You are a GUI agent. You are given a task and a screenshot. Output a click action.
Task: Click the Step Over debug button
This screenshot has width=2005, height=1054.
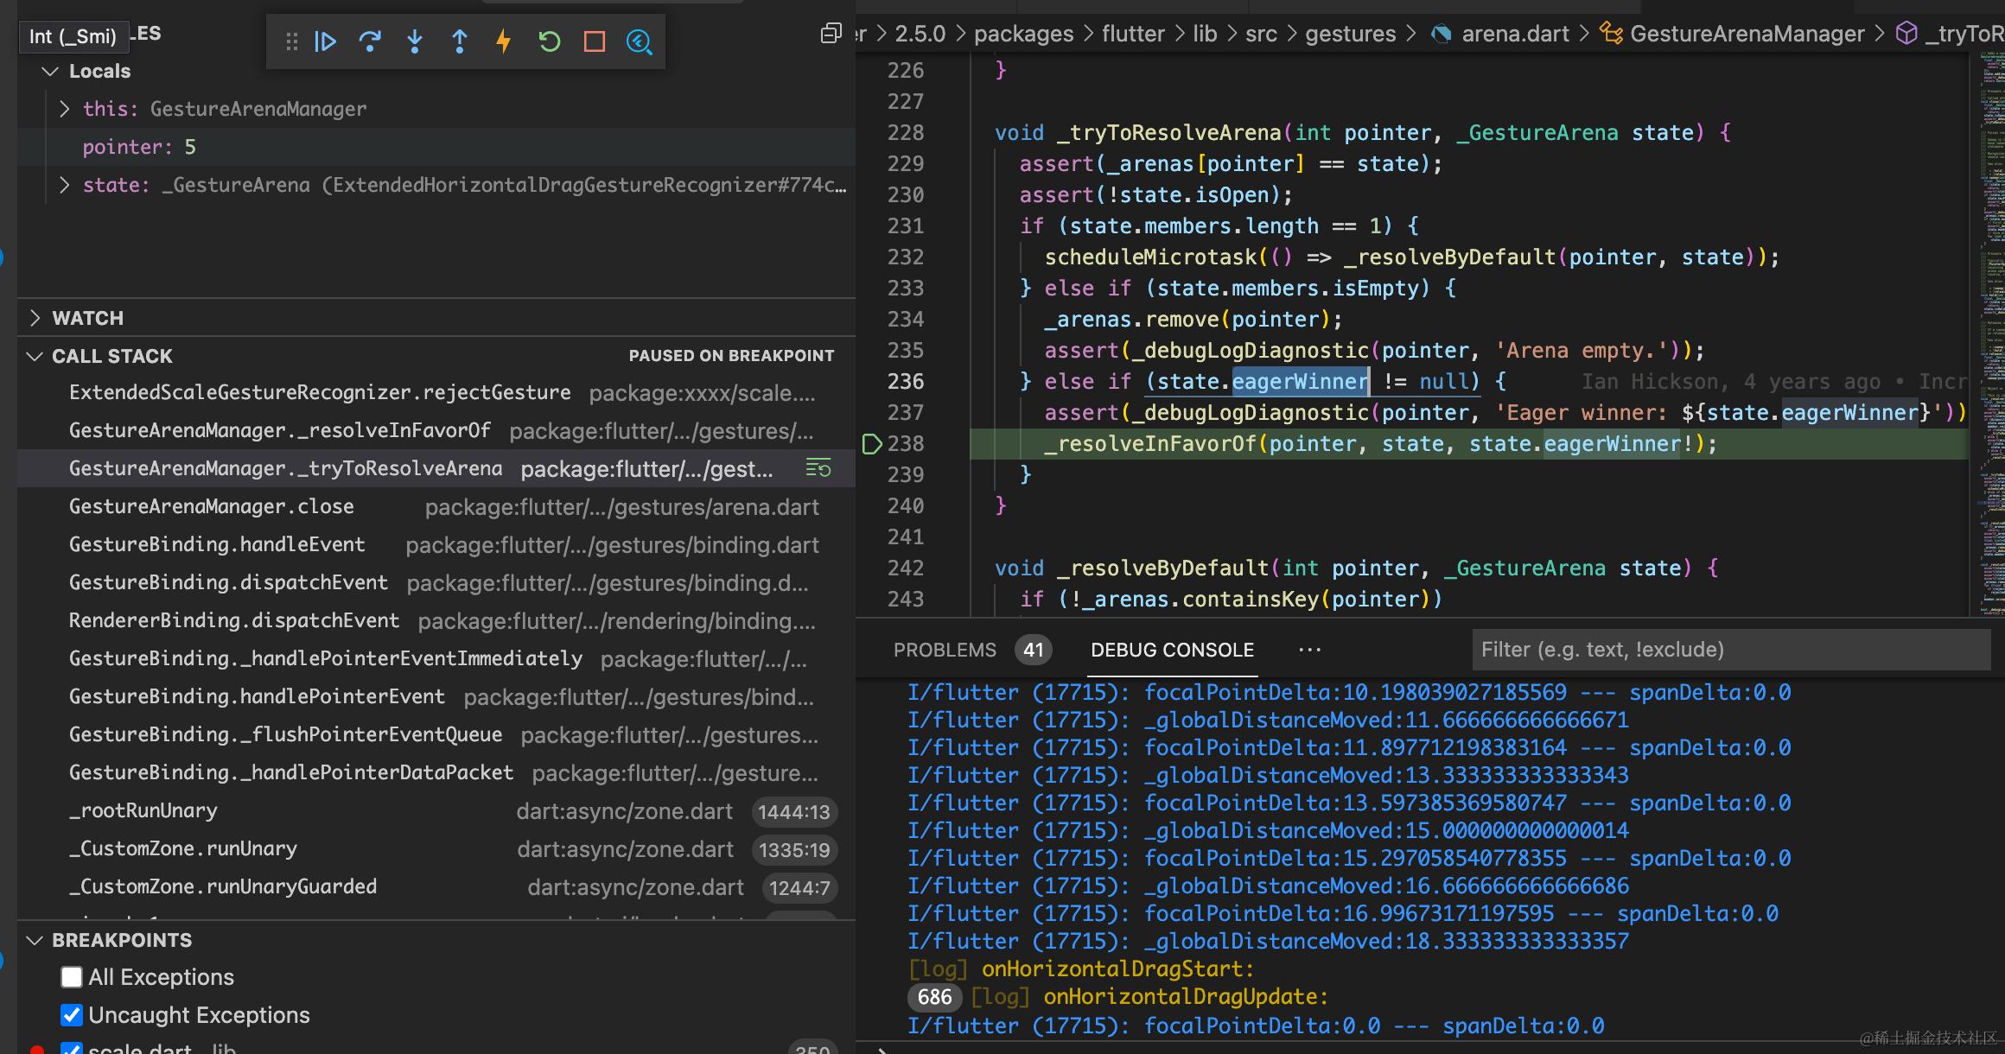point(370,41)
